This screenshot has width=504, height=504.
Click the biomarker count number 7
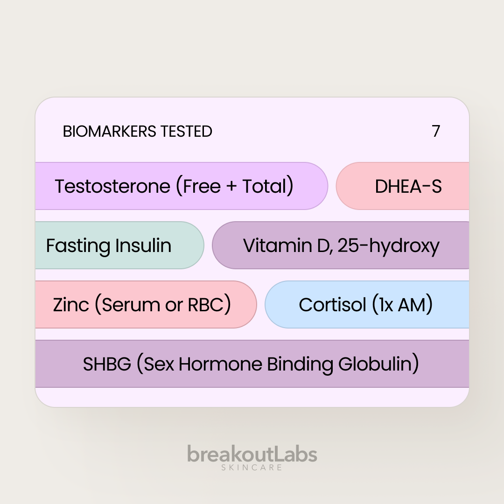tap(436, 132)
